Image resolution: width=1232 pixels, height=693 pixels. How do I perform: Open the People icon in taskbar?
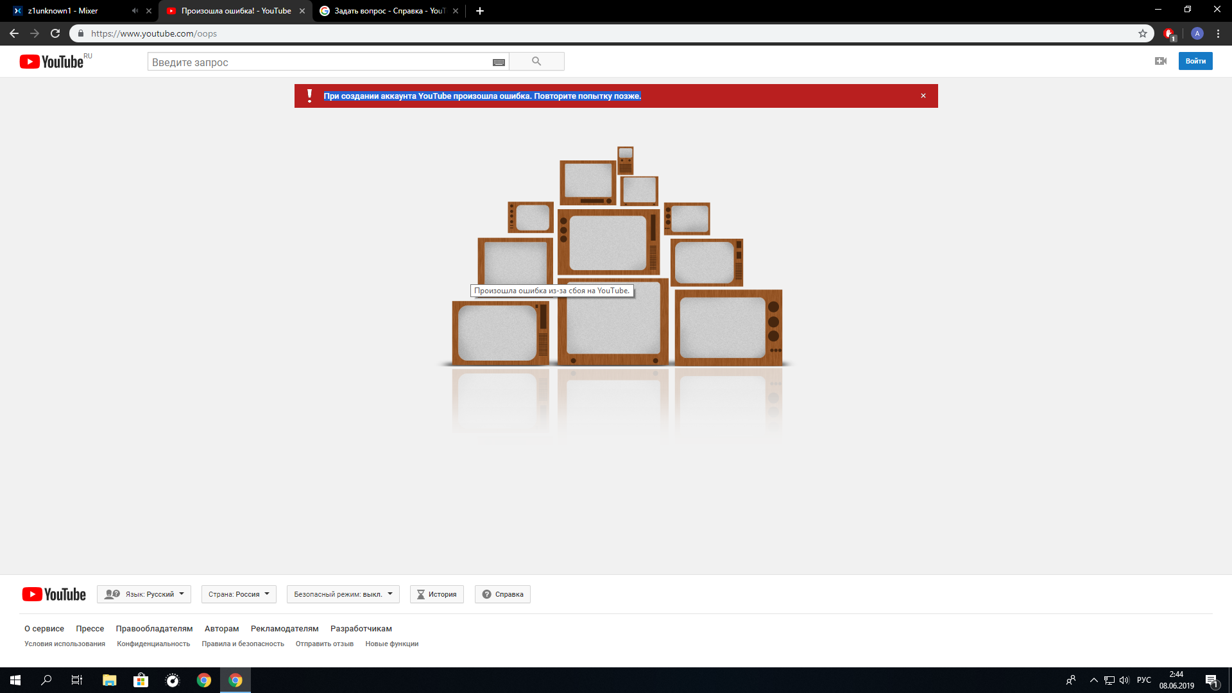pyautogui.click(x=1071, y=680)
